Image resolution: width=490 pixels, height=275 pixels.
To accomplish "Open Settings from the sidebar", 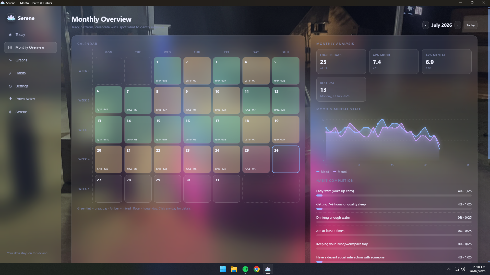I will click(30, 86).
